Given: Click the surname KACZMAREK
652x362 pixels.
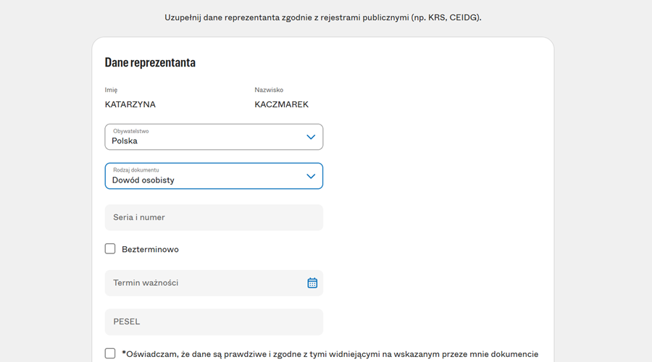Looking at the screenshot, I should click(281, 104).
